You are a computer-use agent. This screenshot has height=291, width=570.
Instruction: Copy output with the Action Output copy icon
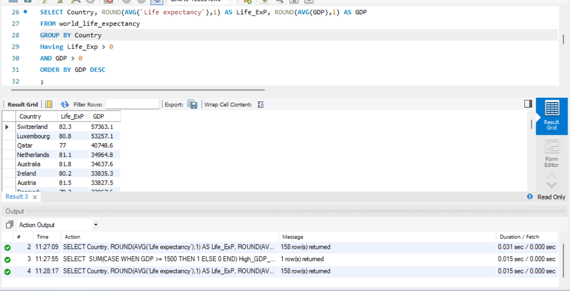tap(10, 224)
